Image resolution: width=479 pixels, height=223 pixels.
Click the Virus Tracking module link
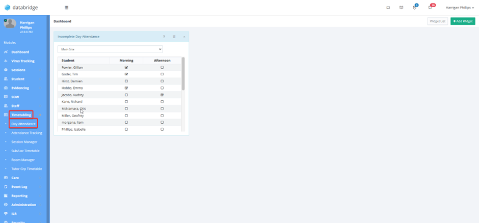pyautogui.click(x=23, y=61)
